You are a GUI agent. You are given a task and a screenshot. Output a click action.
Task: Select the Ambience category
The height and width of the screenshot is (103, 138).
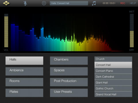coord(24,71)
